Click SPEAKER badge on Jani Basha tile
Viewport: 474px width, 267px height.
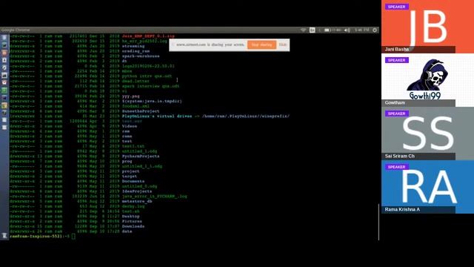(397, 7)
